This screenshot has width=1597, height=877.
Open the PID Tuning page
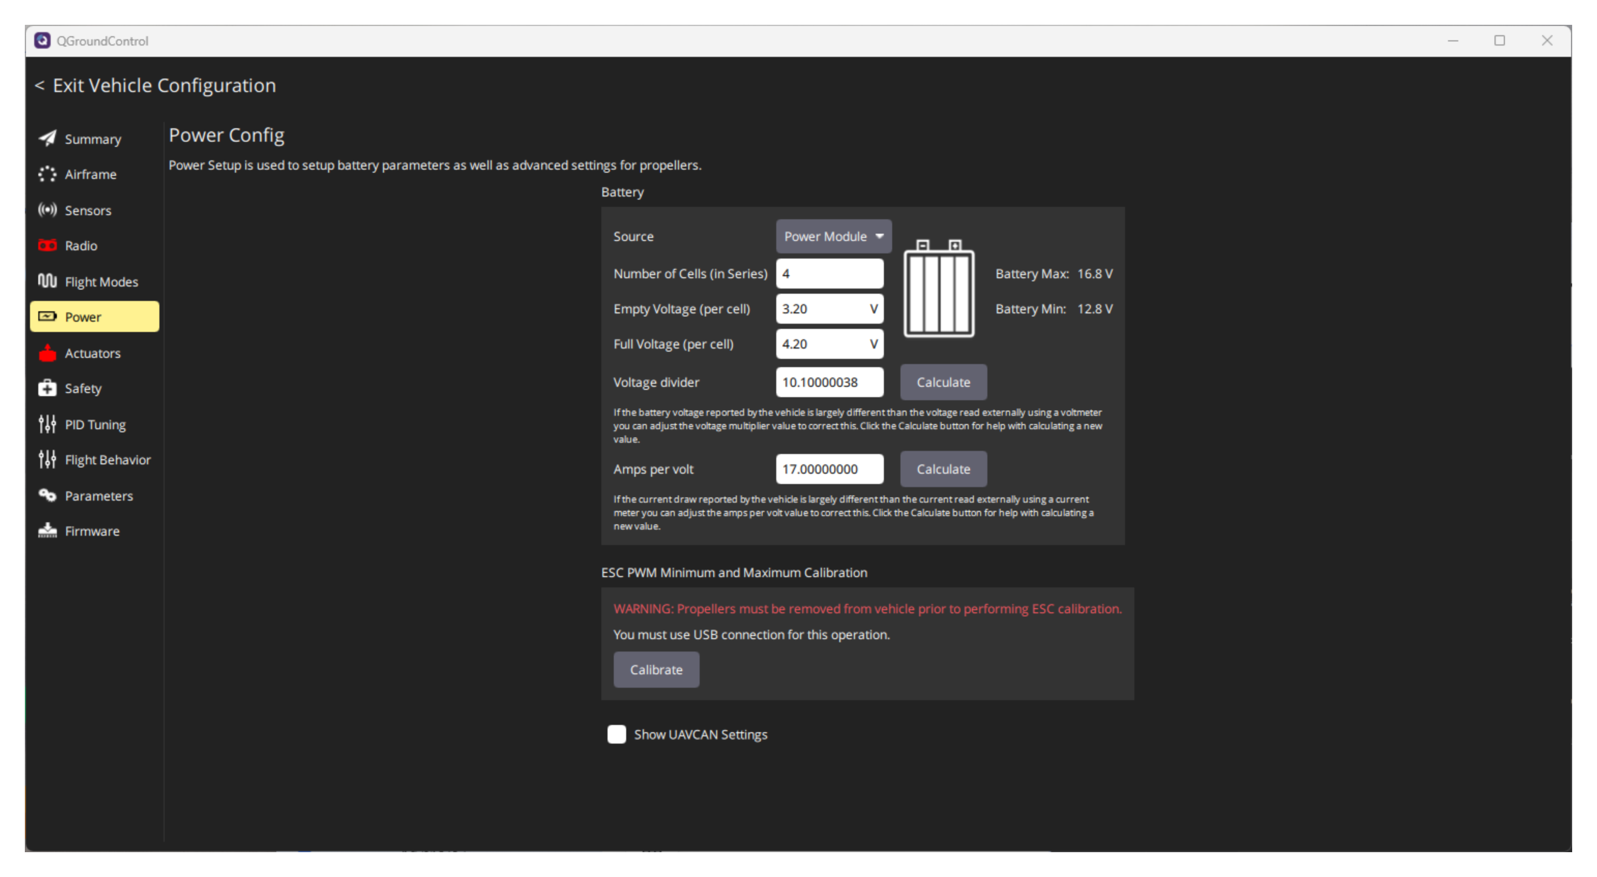[x=94, y=424]
